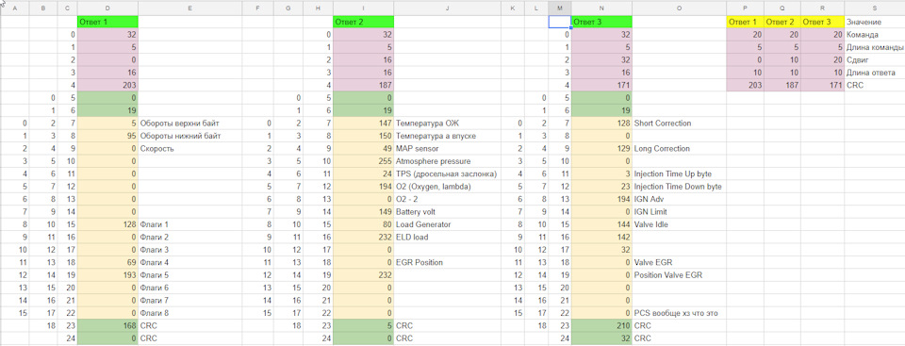Screen dimensions: 905x346
Task: Select the "Load Generator" cell
Action: tap(448, 224)
